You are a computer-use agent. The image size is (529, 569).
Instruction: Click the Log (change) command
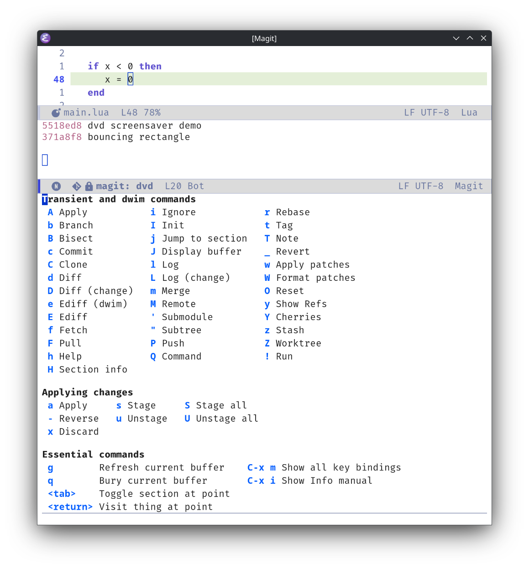[x=190, y=278]
